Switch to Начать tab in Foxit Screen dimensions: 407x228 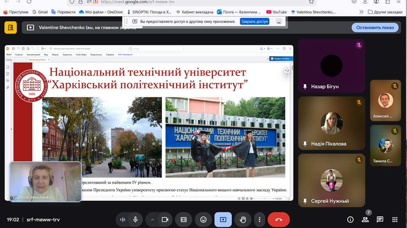point(9,60)
